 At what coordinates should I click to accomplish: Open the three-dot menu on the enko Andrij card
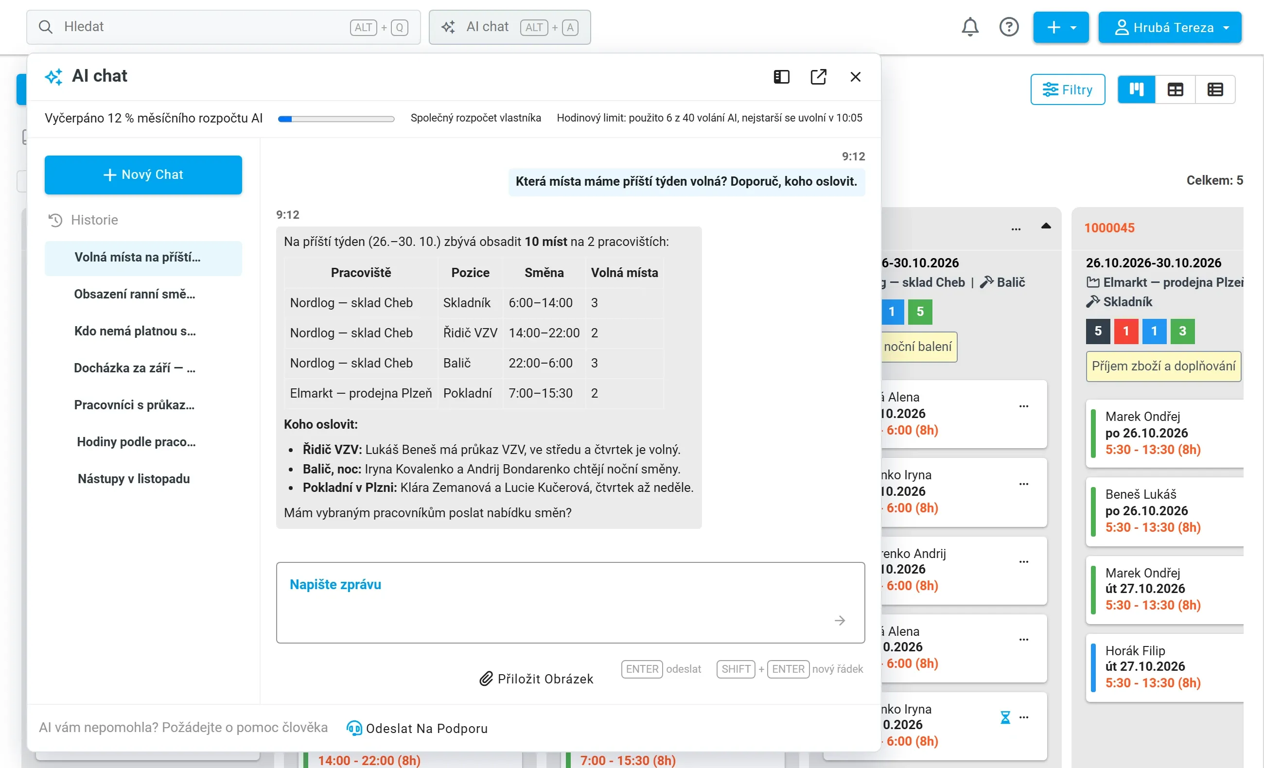point(1023,562)
